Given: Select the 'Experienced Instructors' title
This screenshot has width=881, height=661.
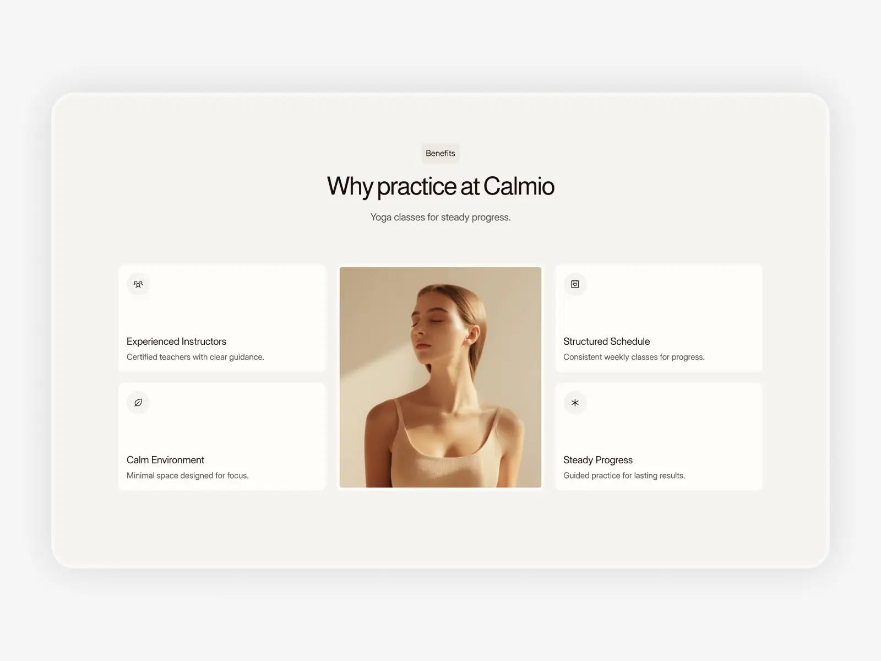Looking at the screenshot, I should pyautogui.click(x=176, y=342).
